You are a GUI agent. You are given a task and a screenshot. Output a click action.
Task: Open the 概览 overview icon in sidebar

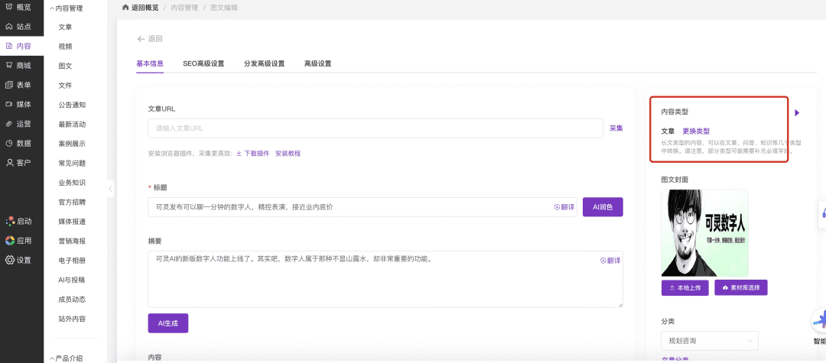[9, 8]
